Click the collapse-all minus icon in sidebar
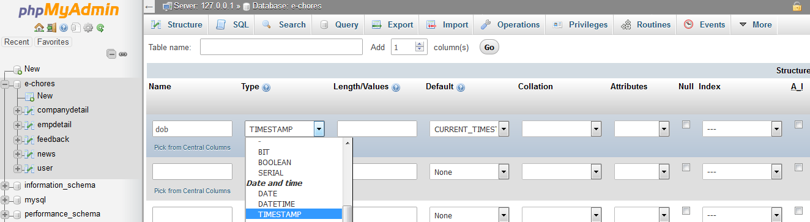Viewport: 810px width, 222px height. 111,54
